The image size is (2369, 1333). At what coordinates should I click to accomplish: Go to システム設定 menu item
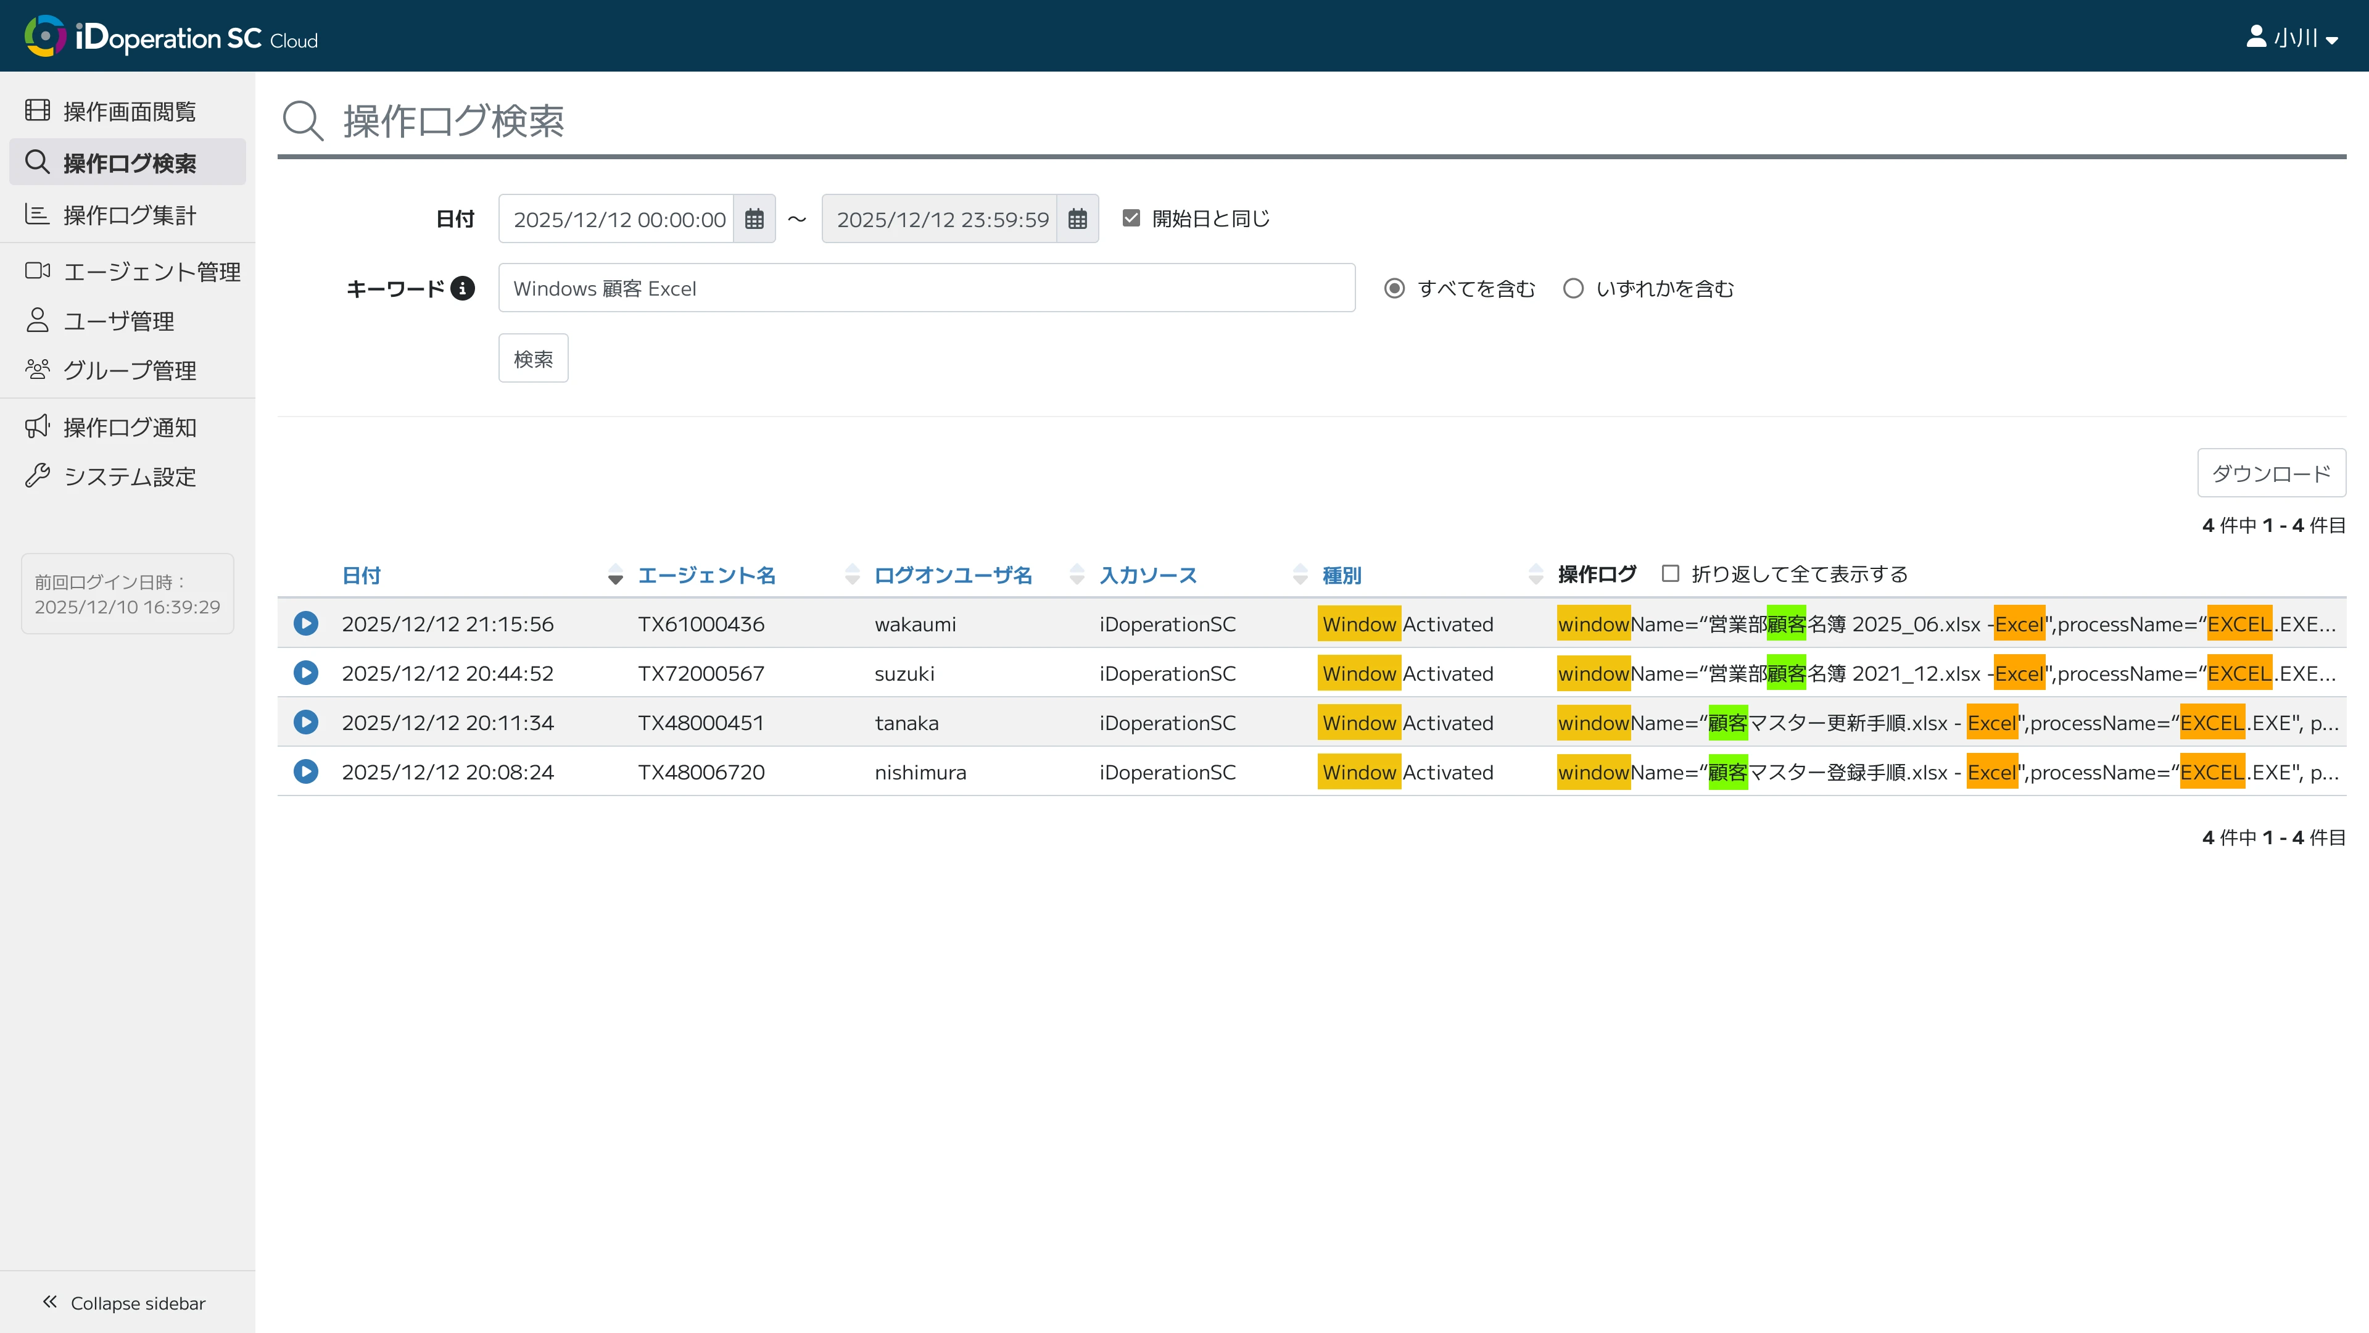[129, 476]
